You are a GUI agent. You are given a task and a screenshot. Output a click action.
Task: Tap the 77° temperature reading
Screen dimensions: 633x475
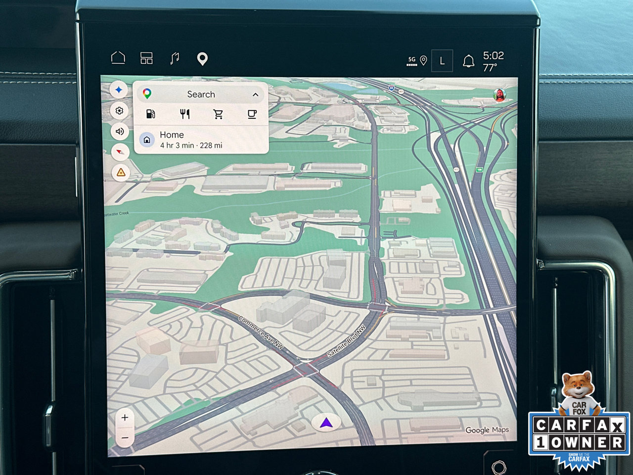pos(490,67)
